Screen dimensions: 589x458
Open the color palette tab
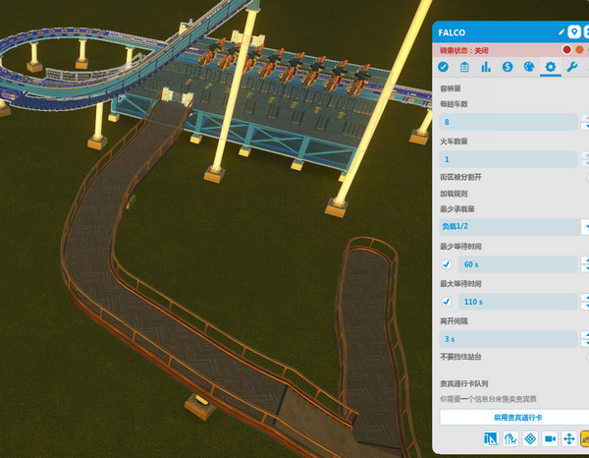pos(529,67)
